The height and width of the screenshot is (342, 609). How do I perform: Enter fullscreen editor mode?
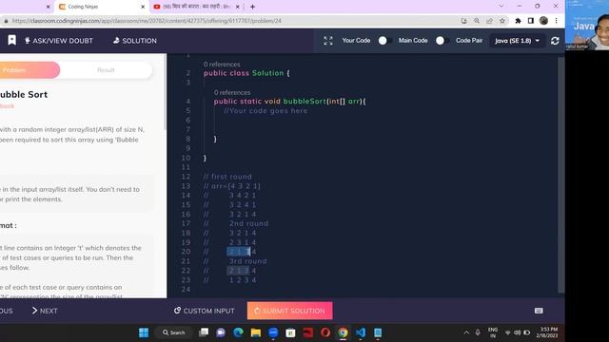328,41
